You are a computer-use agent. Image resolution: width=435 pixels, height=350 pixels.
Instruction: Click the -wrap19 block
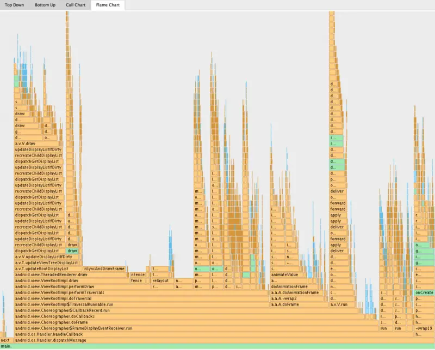click(x=424, y=328)
